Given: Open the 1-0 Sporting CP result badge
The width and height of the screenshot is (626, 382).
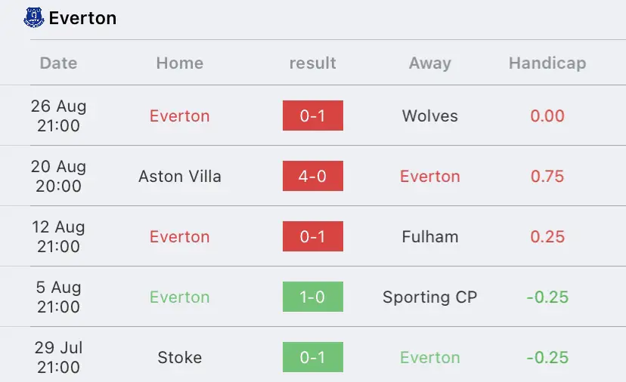Looking at the screenshot, I should [x=312, y=297].
